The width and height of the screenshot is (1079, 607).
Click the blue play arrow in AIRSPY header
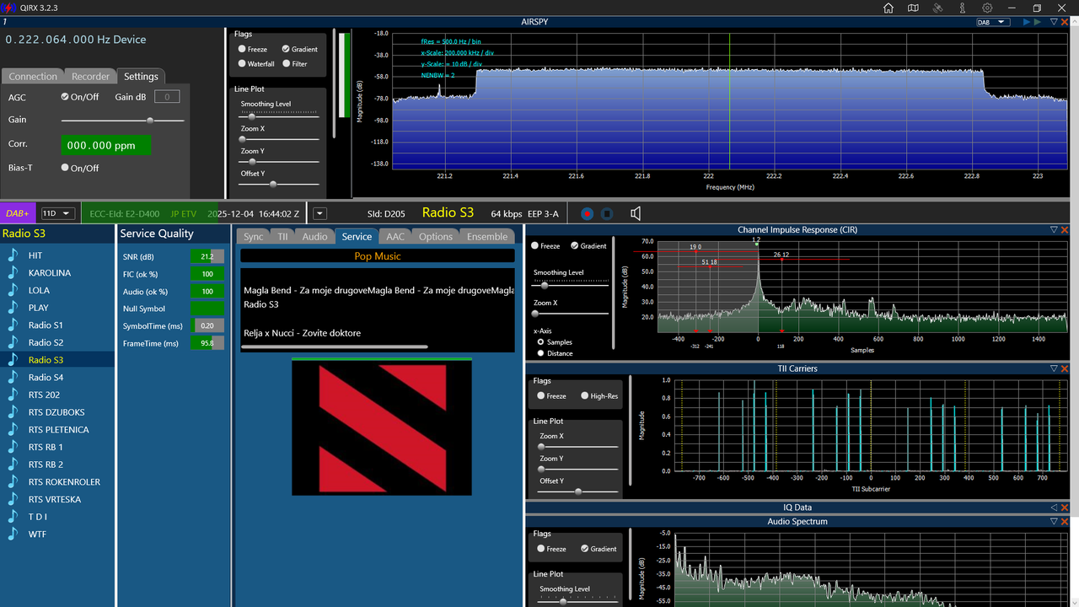coord(1026,22)
